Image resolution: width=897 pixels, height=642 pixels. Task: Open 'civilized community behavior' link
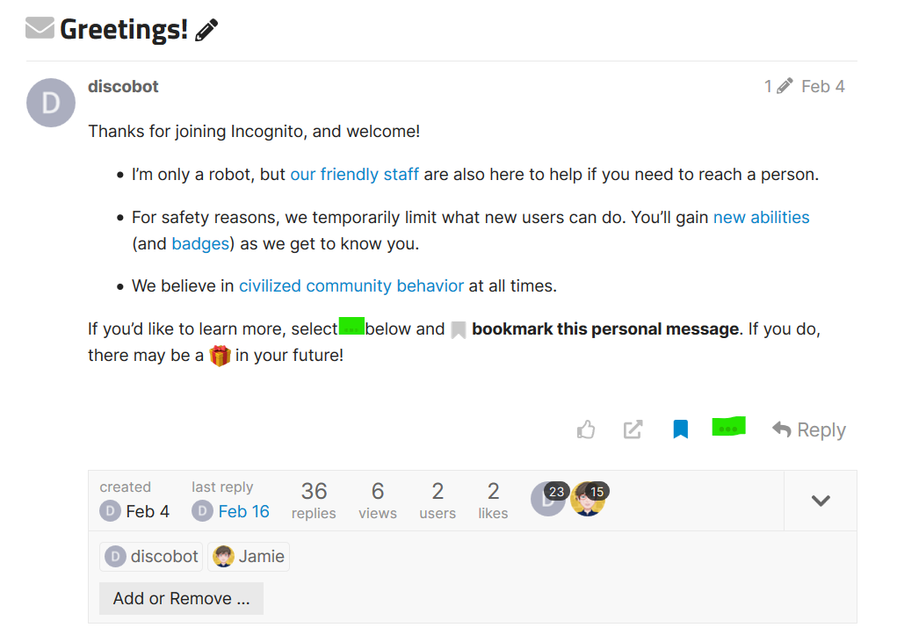[x=351, y=285]
